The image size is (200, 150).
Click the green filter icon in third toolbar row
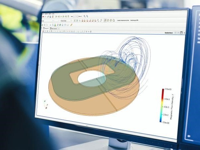(55, 25)
